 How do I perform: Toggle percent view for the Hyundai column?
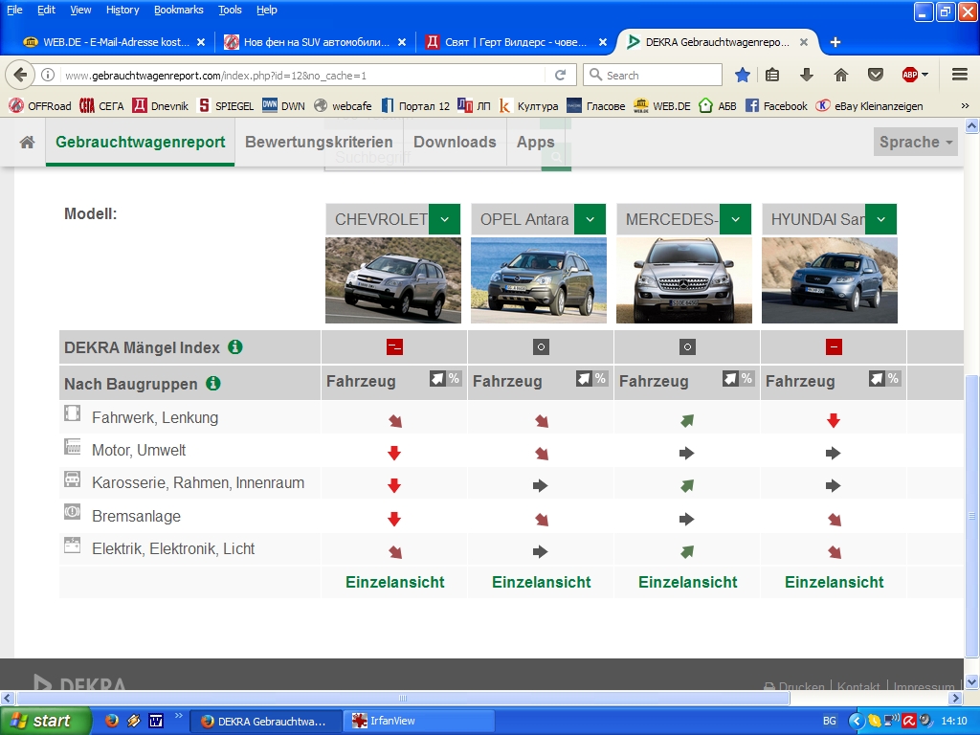pyautogui.click(x=893, y=379)
